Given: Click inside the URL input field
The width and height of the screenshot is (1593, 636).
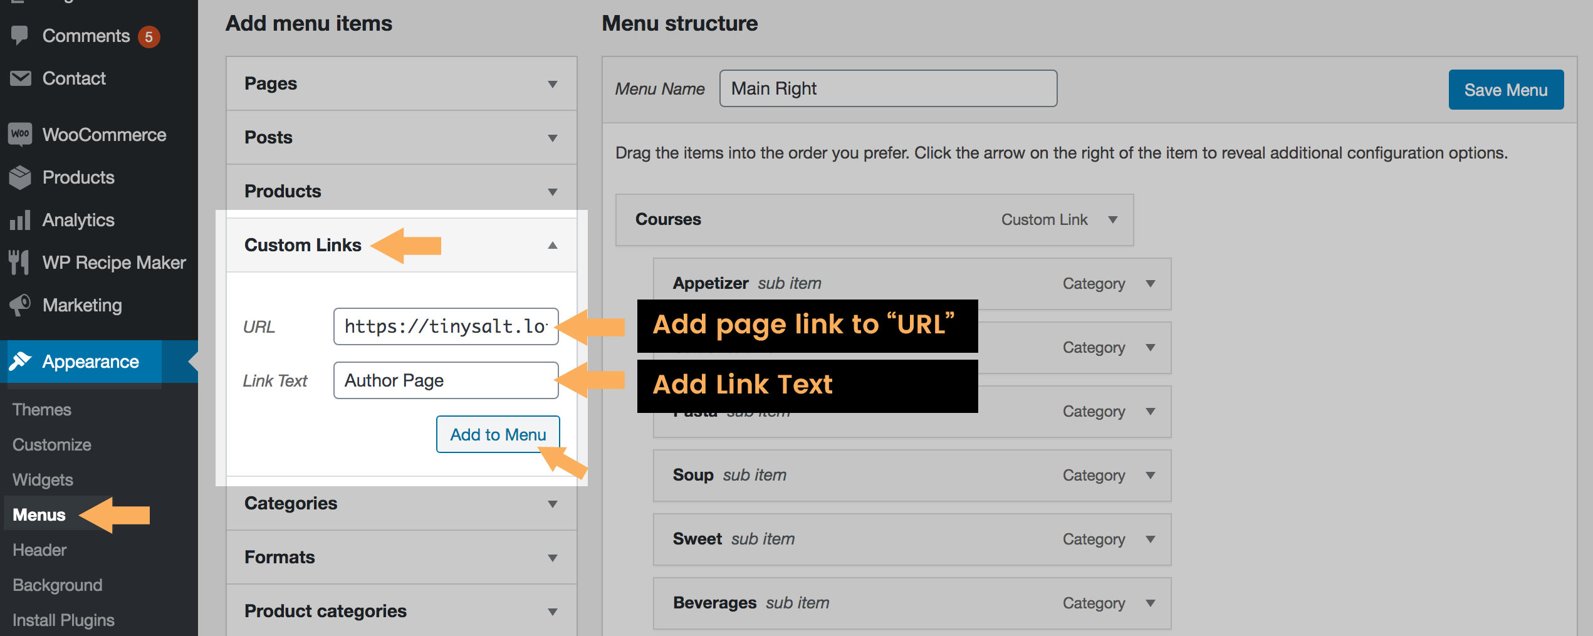Looking at the screenshot, I should coord(445,326).
